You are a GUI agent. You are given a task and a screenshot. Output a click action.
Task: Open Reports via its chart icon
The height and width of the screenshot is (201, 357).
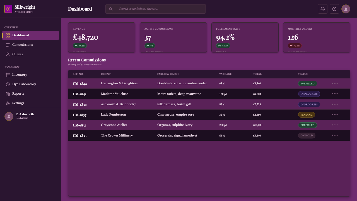click(x=8, y=94)
